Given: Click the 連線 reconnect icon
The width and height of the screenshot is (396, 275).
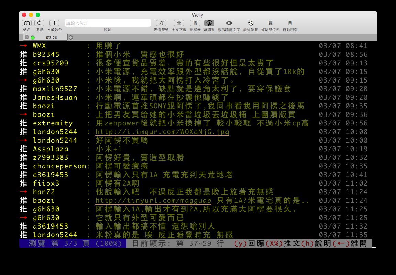Looking at the screenshot, I should tap(39, 23).
